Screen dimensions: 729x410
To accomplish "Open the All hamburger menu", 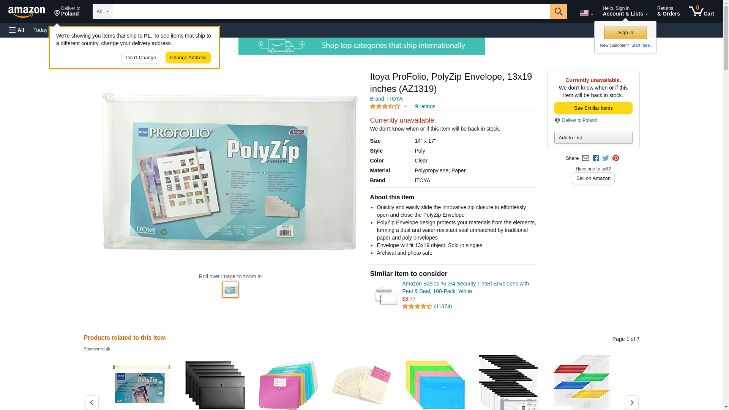I will [x=17, y=30].
